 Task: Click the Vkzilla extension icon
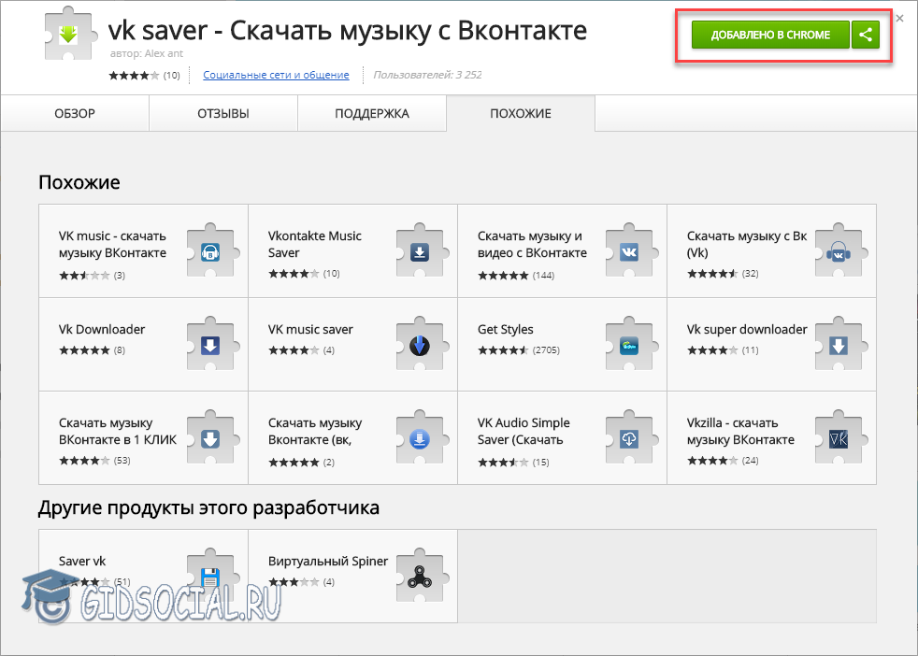point(839,439)
